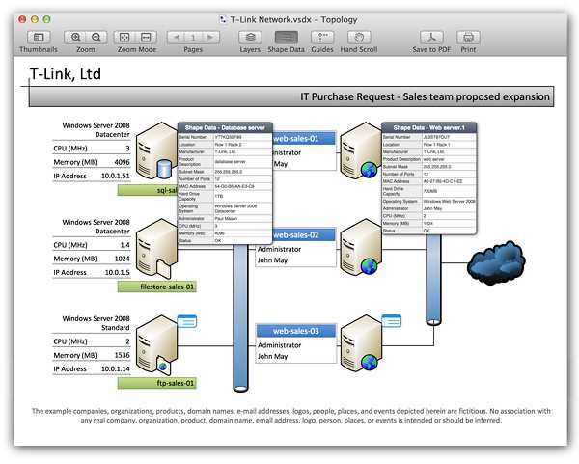Click MAC Address row in Database server panel
The width and height of the screenshot is (579, 464).
225,186
